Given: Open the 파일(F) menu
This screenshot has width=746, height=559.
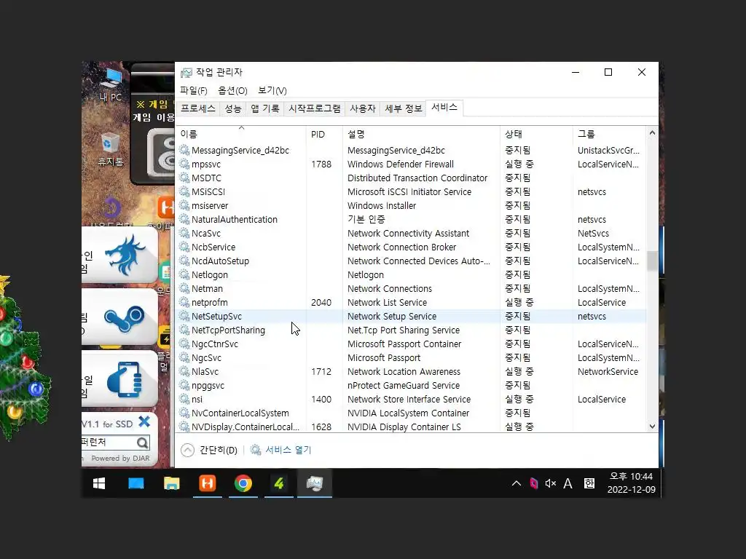Looking at the screenshot, I should 193,90.
